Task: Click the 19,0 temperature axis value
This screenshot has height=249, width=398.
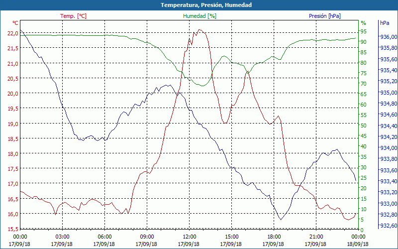Action: coord(13,124)
